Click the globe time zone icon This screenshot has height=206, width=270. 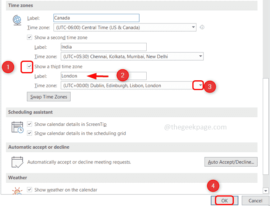click(x=17, y=21)
